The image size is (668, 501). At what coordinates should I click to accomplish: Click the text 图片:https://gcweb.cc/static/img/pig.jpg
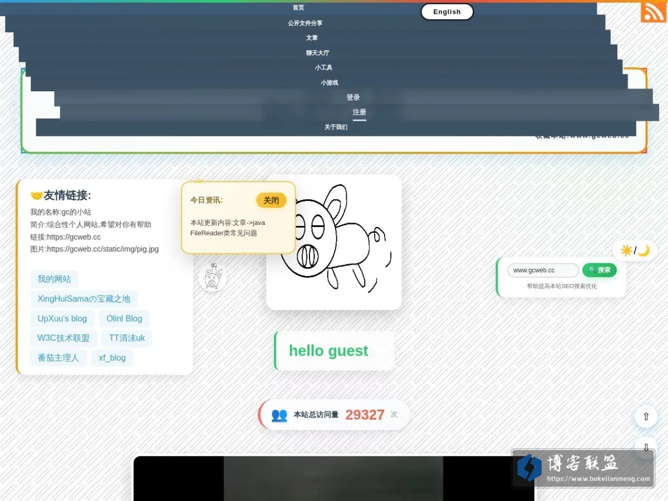coord(95,249)
